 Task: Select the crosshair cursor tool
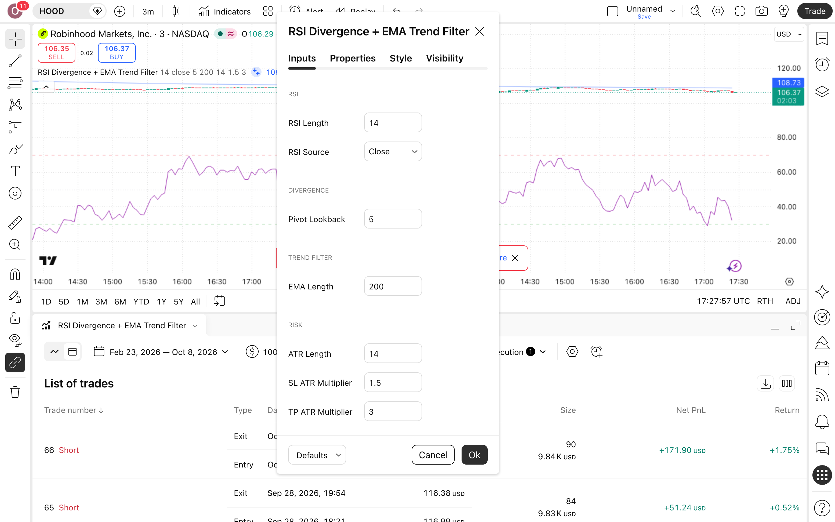pyautogui.click(x=15, y=39)
